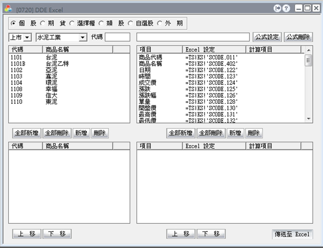The height and width of the screenshot is (248, 323).
Task: Maximize the DDE Excel window
Action: pos(309,8)
